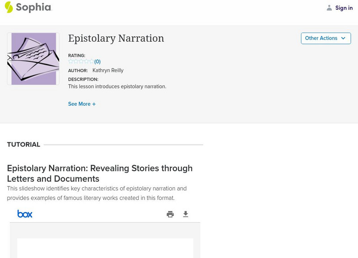Screen dimensions: 358x258
Task: Click the Box logo in the viewer
Action: pos(25,214)
